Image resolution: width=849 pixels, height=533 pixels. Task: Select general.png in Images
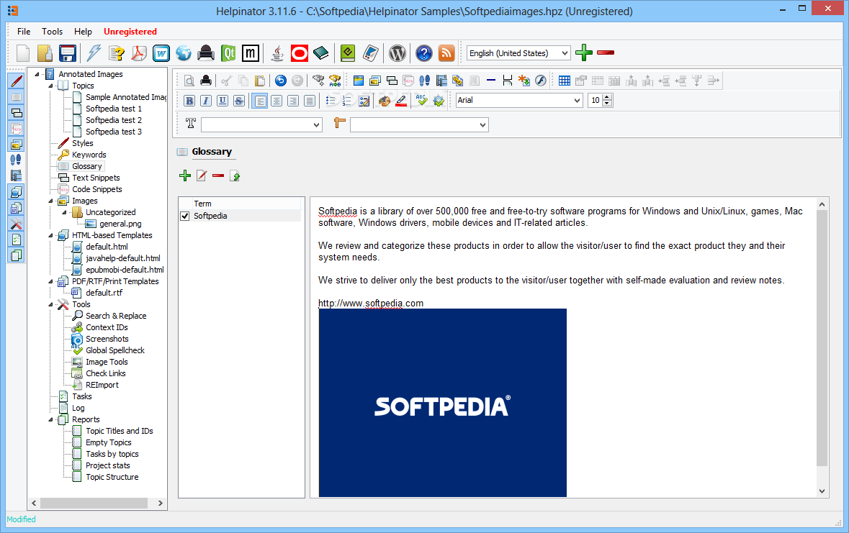point(120,224)
